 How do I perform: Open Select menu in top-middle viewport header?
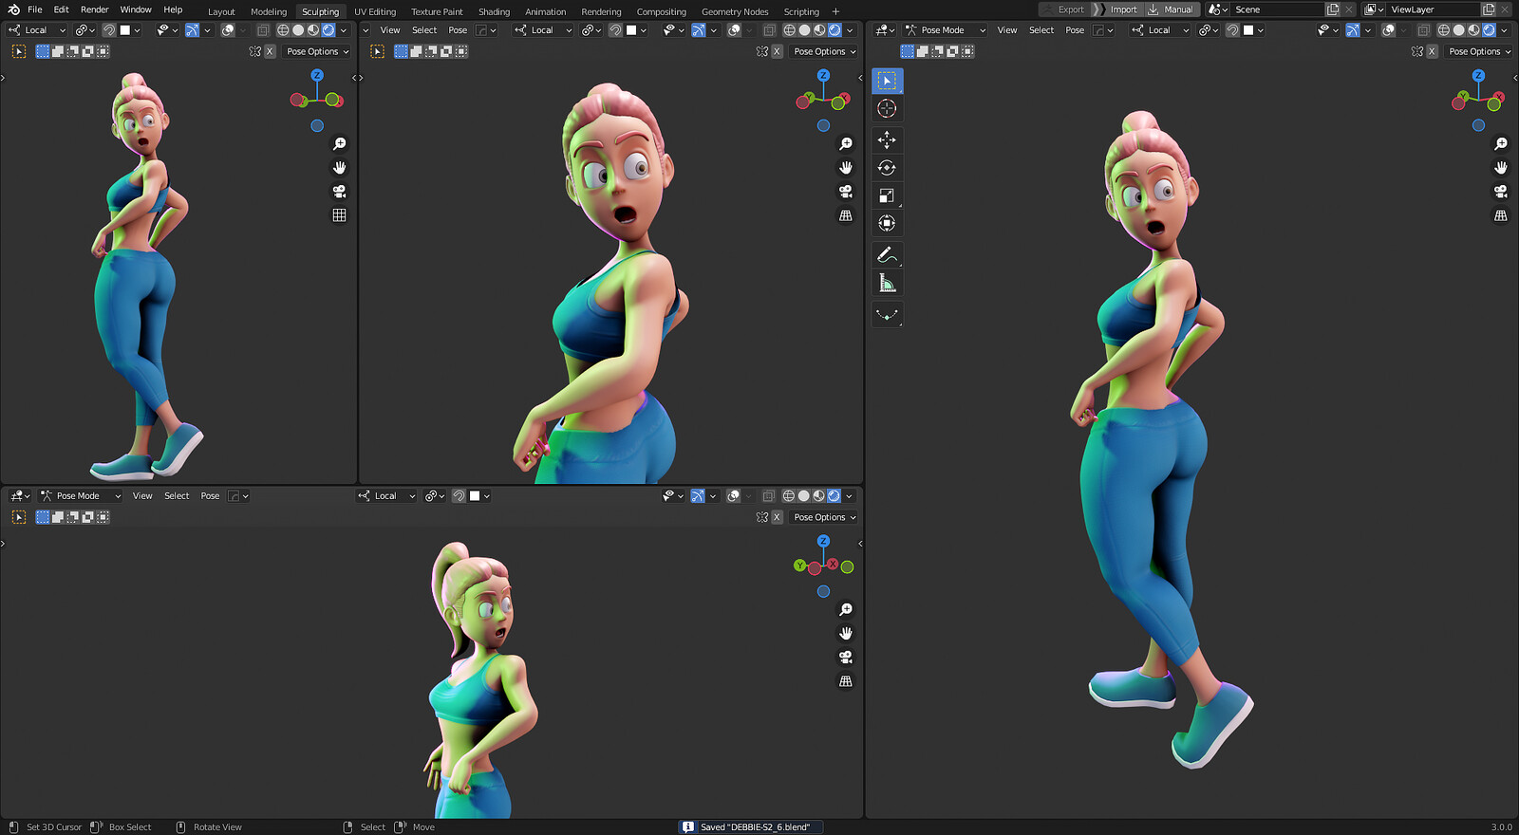coord(424,30)
